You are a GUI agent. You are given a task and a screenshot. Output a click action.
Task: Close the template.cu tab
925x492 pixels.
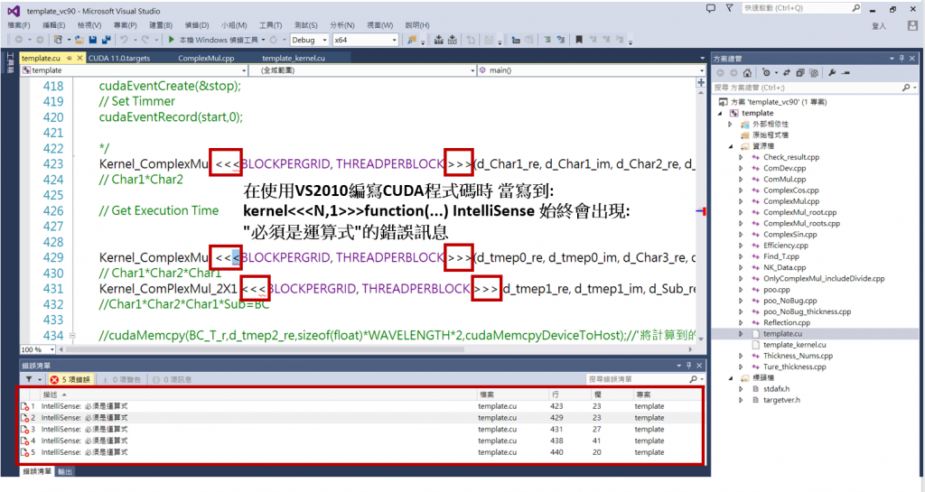point(79,58)
